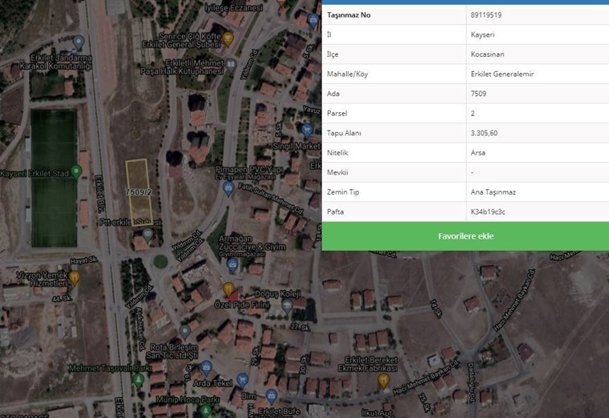The image size is (609, 418).
Task: Click the Serince Çiğ Köfte restaurant pin
Action: click(228, 38)
